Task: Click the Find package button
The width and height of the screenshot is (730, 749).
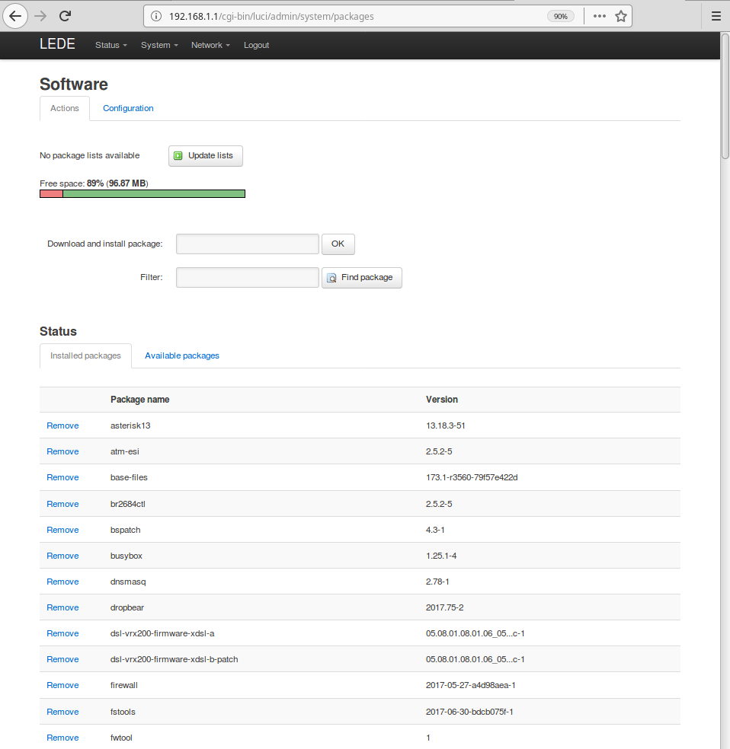Action: point(362,278)
